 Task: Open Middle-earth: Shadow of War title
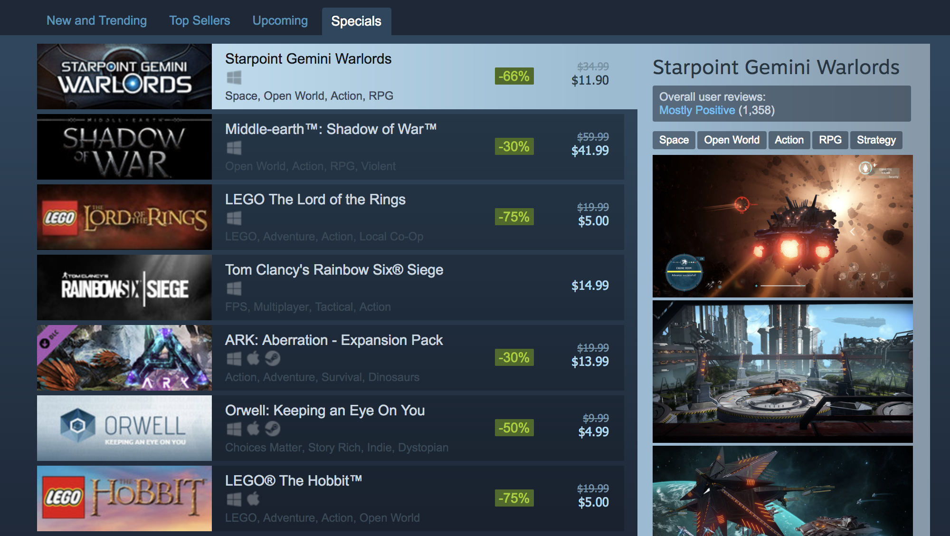click(x=331, y=129)
